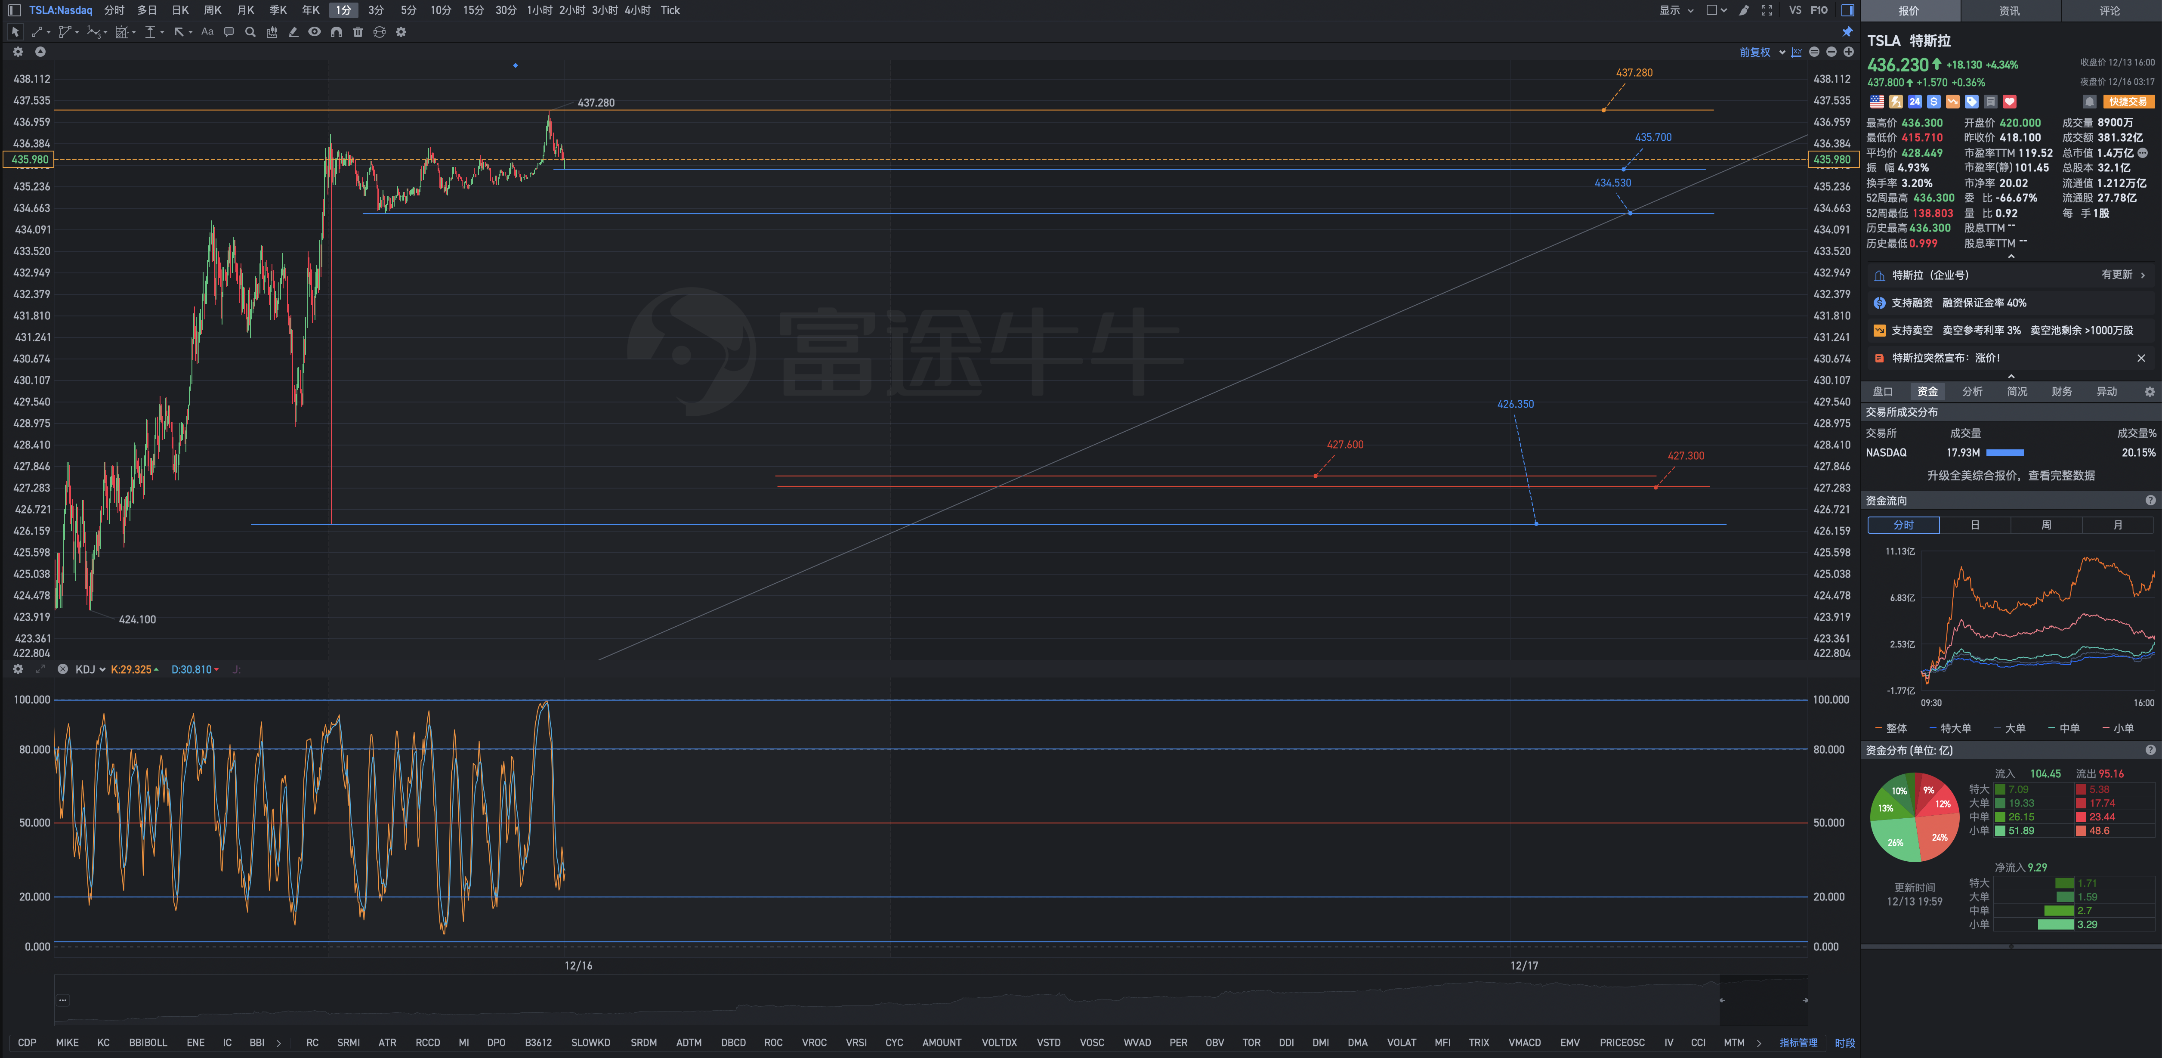
Task: Open VS comparison mode
Action: (x=1795, y=10)
